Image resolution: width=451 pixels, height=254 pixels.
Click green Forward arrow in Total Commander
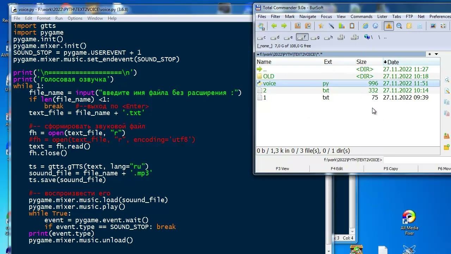[x=284, y=26]
